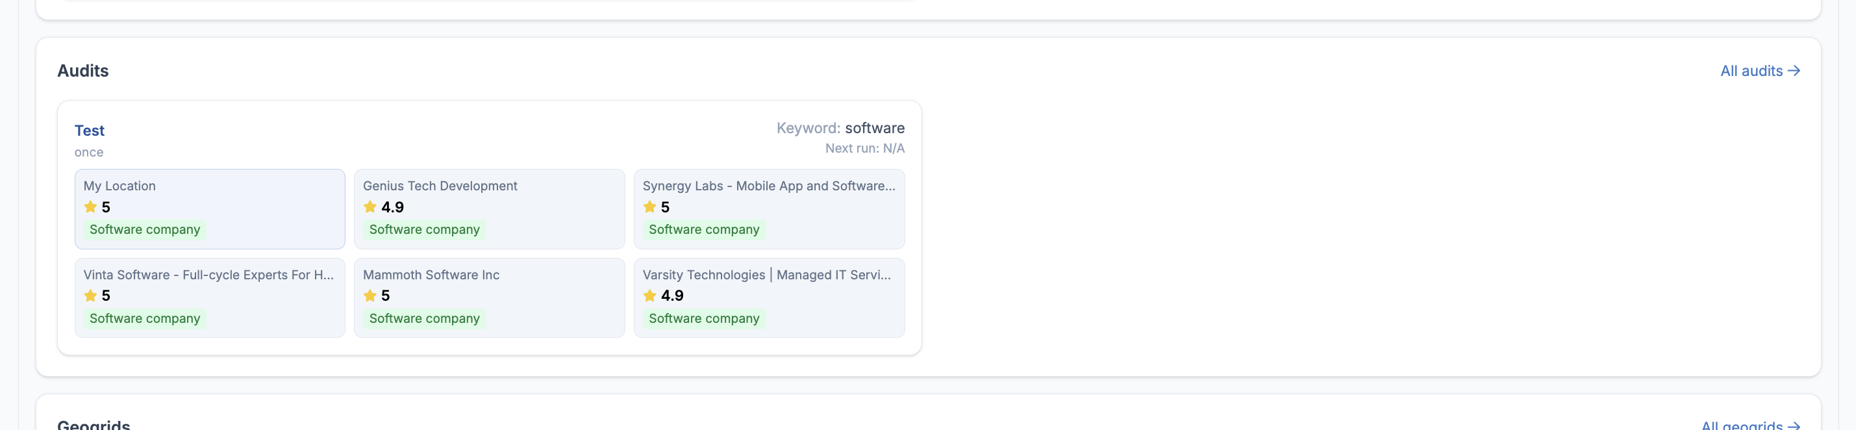
Task: Open the All audits link
Action: click(1751, 71)
